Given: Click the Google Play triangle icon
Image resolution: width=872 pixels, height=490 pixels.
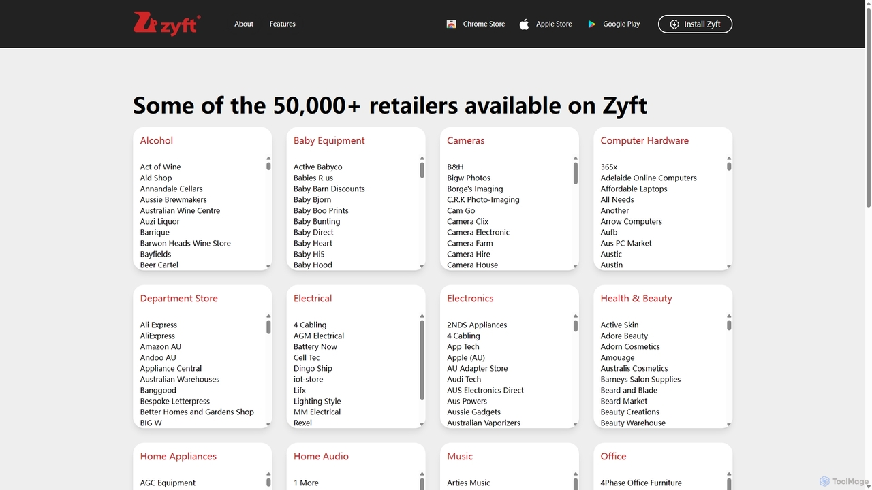Looking at the screenshot, I should (x=592, y=24).
